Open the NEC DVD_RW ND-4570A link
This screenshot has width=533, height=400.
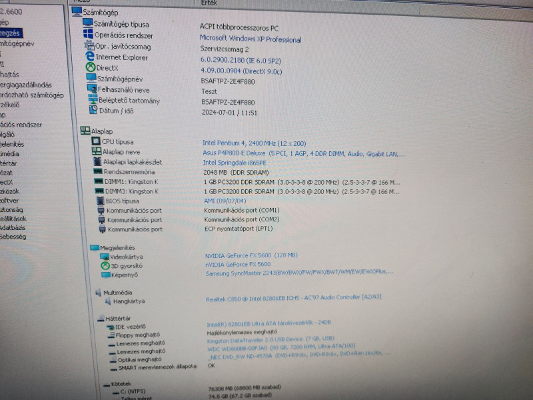[299, 355]
